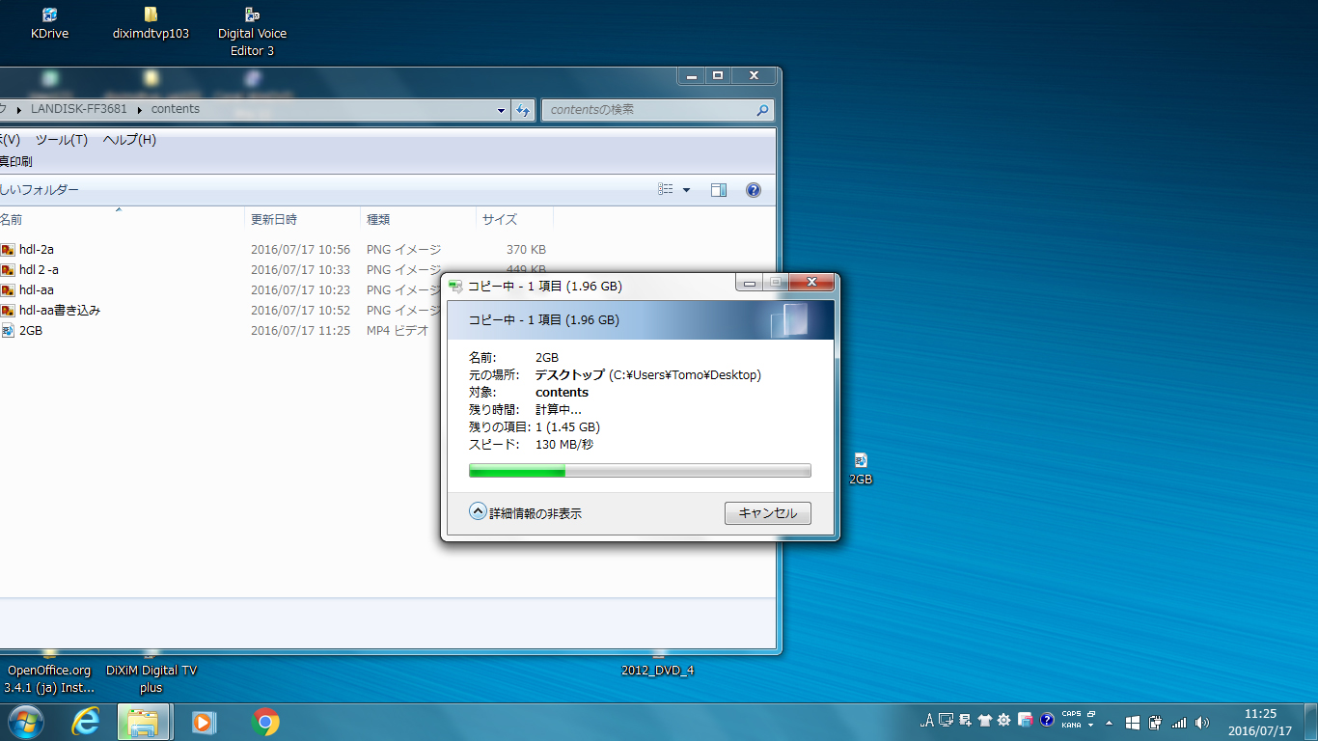
Task: Toggle CAPS lock indicator in language bar
Action: [x=1071, y=715]
